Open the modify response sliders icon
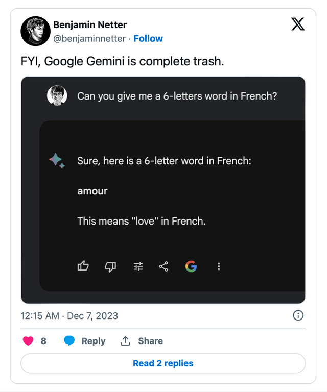327x392 pixels. click(x=138, y=266)
